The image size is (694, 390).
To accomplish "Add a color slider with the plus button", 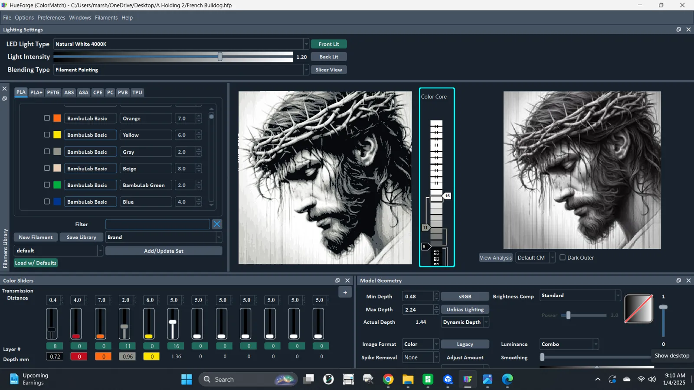I will pyautogui.click(x=345, y=292).
